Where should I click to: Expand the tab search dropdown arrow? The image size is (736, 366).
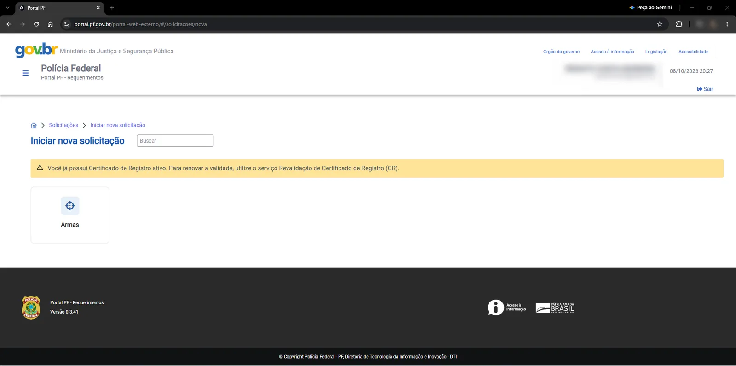pyautogui.click(x=7, y=8)
